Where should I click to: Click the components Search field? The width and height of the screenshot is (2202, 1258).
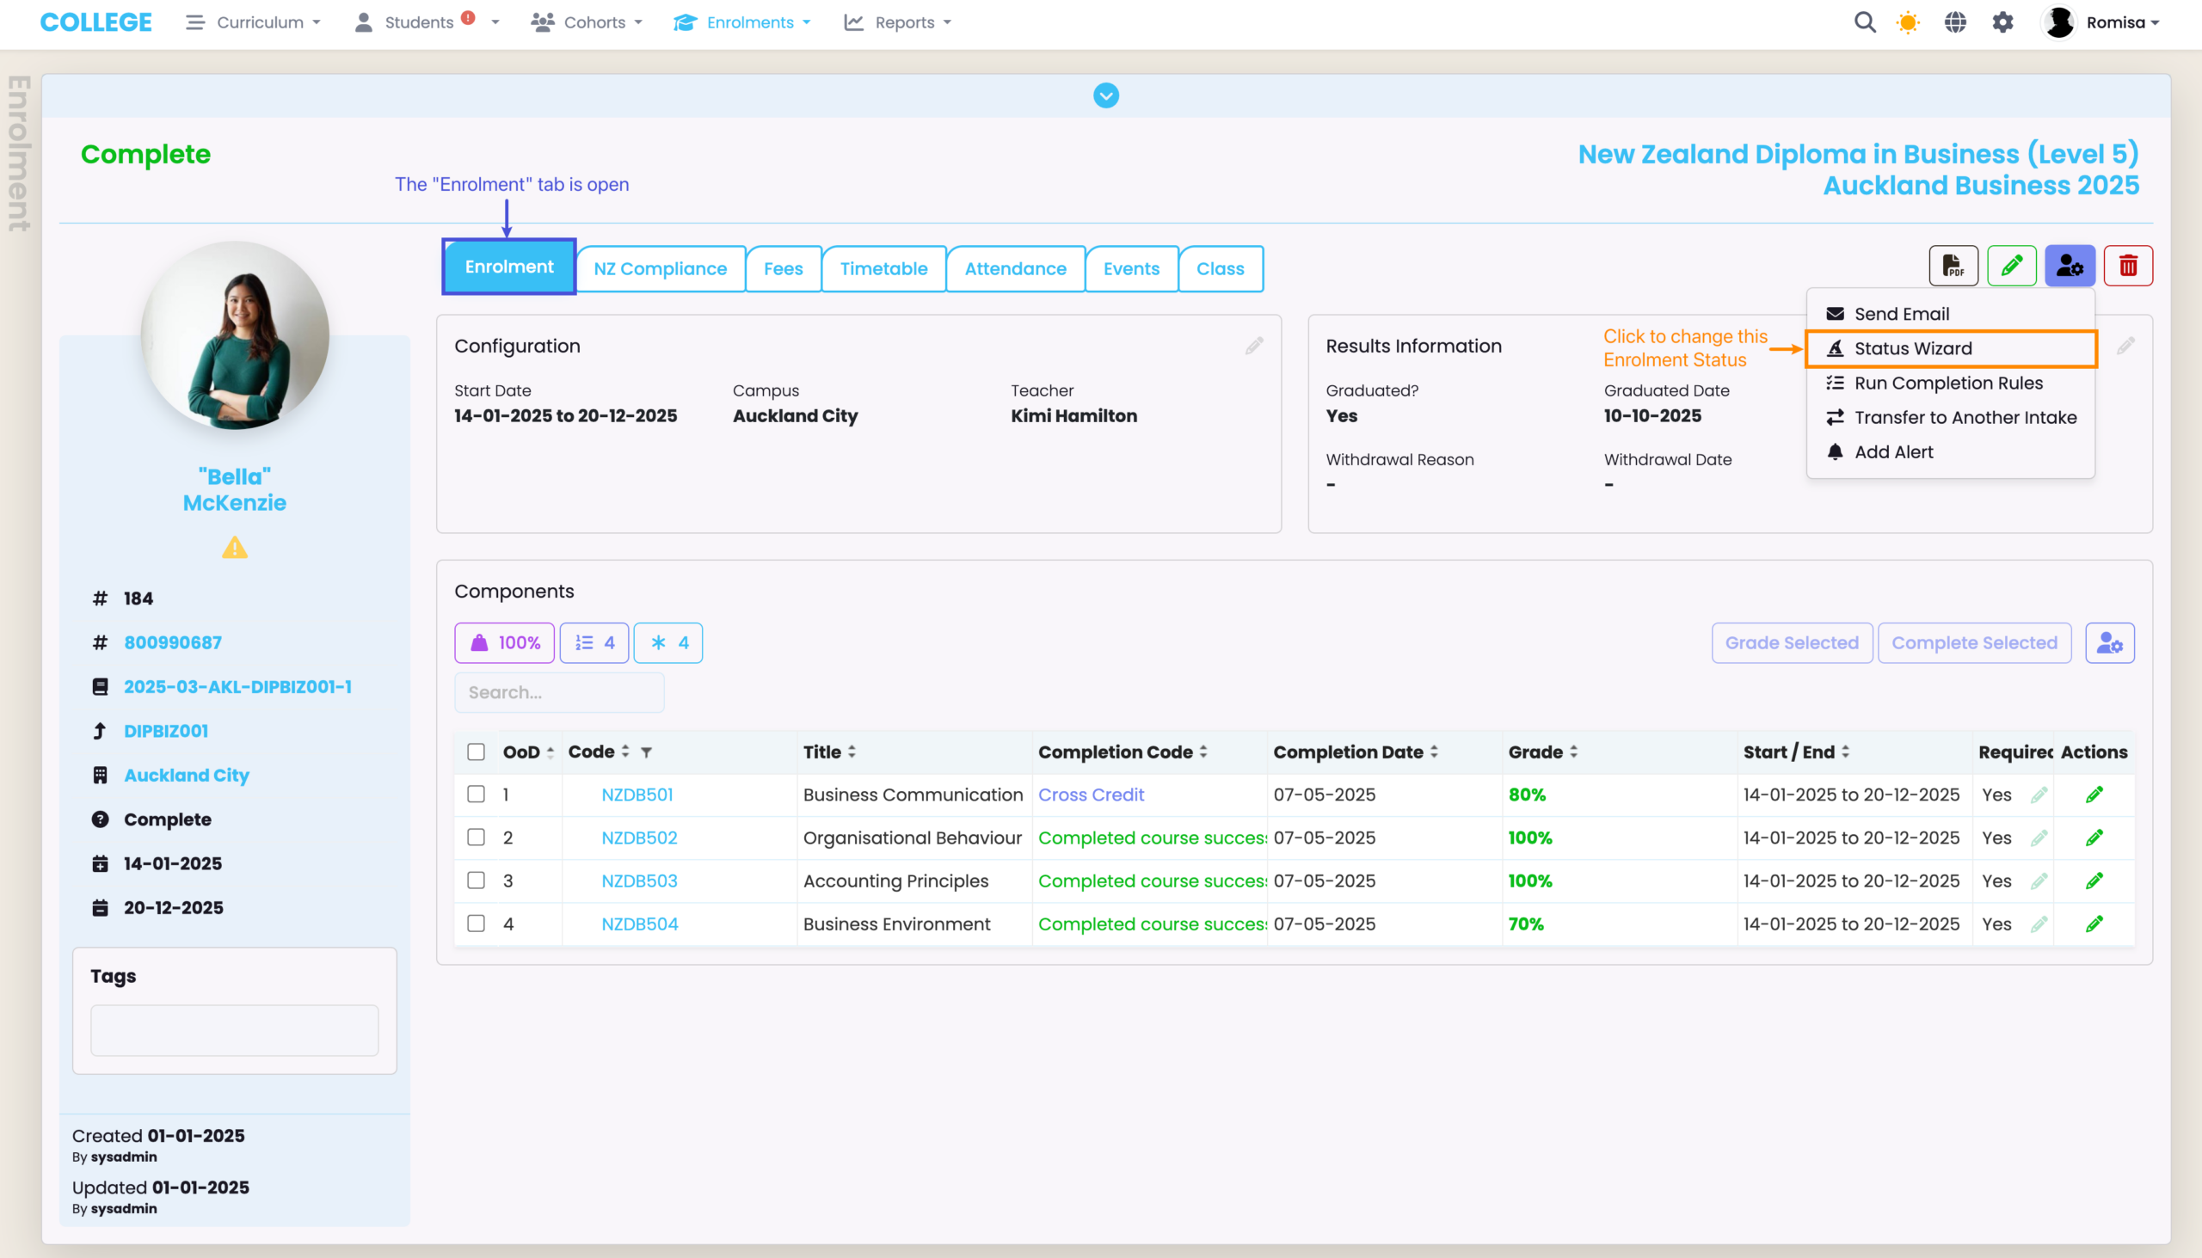[x=559, y=692]
